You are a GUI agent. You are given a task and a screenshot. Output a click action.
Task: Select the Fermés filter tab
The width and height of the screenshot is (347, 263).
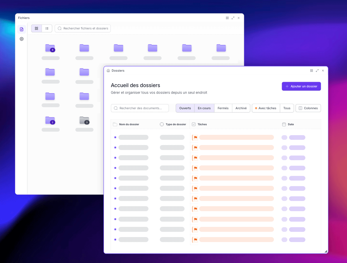(x=223, y=108)
